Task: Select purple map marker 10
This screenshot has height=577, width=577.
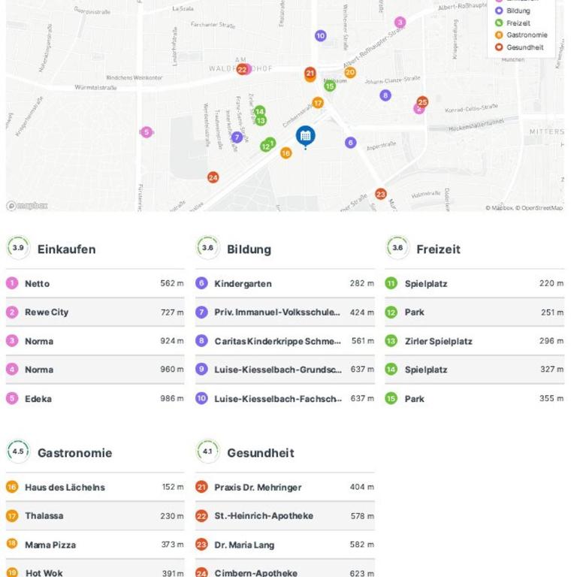Action: point(321,36)
